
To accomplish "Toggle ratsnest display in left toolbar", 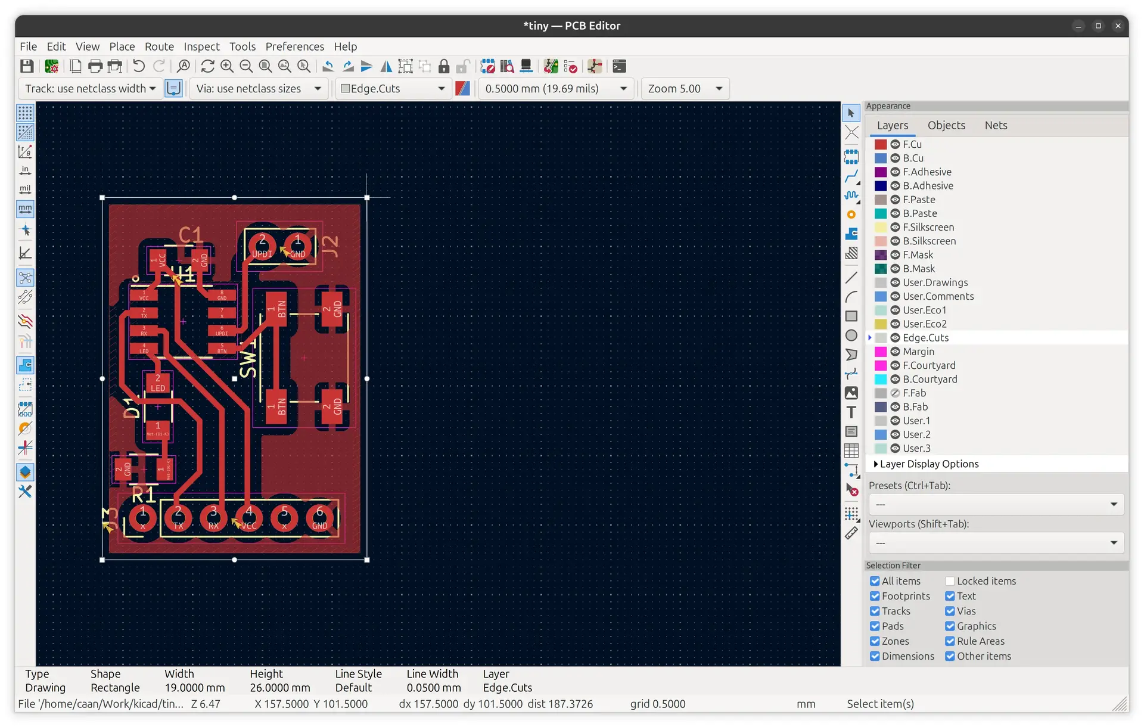I will (25, 278).
